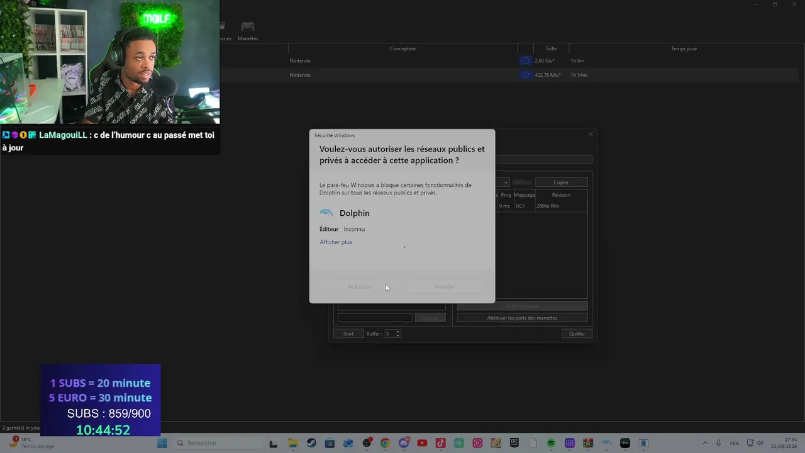This screenshot has height=453, width=805.
Task: Select the '0 ms' ping cell
Action: [x=504, y=206]
